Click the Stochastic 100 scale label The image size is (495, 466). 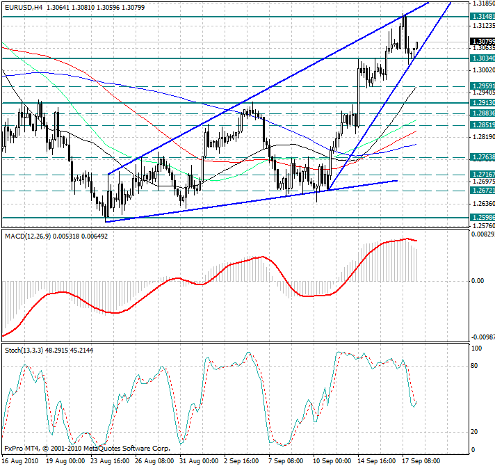coord(476,348)
